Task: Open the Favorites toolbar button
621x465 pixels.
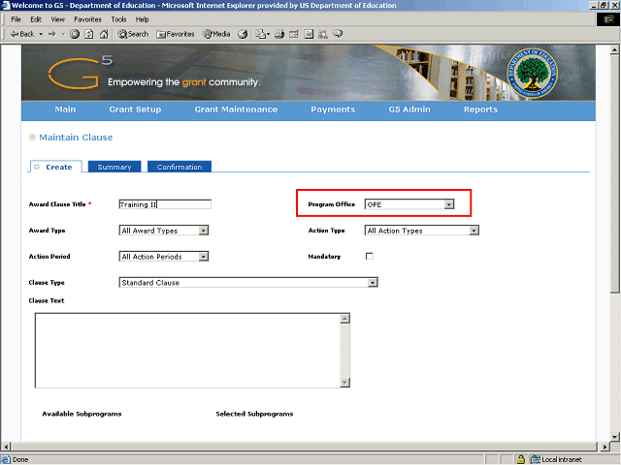Action: pyautogui.click(x=176, y=34)
